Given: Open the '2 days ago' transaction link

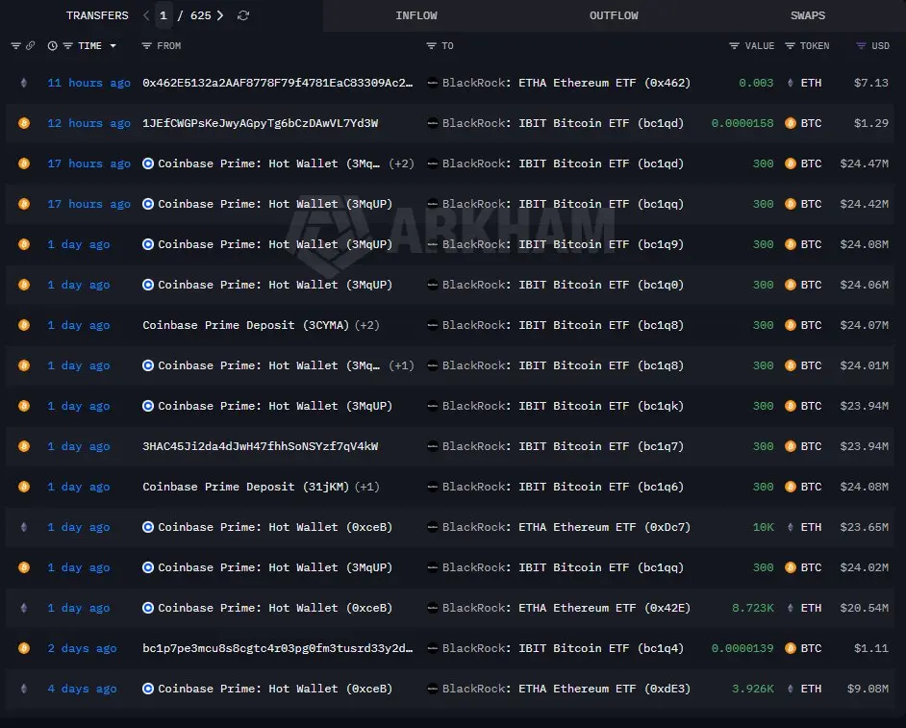Looking at the screenshot, I should tap(82, 648).
